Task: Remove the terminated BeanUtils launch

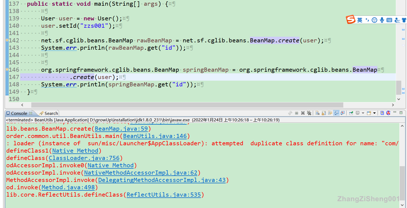Action: click(303, 113)
